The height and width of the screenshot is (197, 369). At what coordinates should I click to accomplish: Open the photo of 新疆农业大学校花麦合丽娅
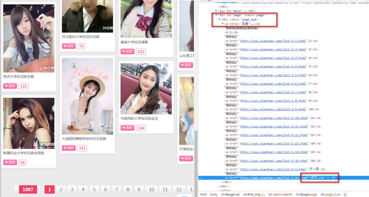29,123
